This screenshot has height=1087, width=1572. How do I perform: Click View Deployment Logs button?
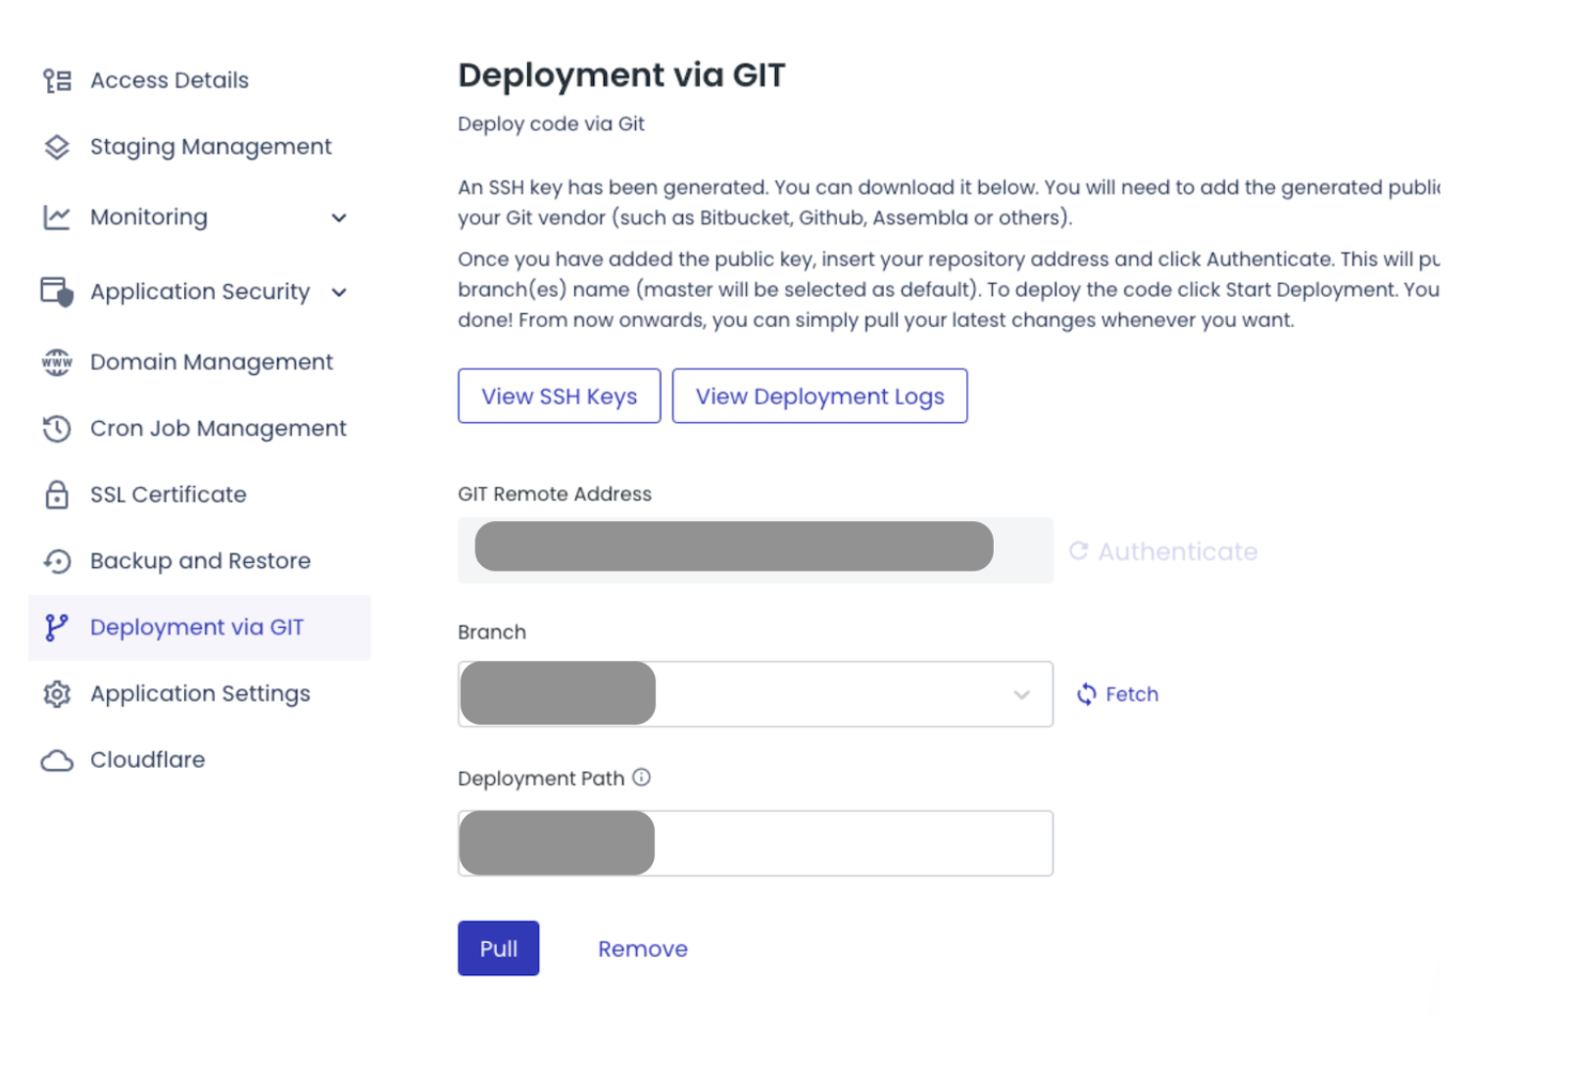tap(820, 397)
